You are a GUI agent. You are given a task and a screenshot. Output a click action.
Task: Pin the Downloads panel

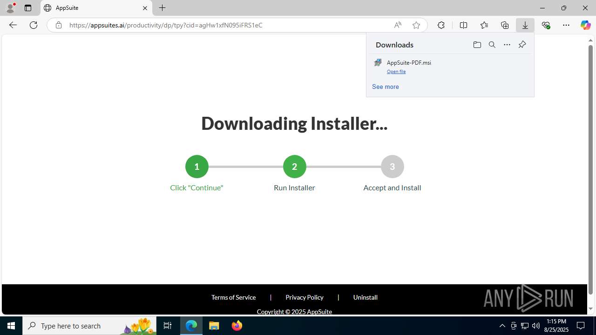click(x=522, y=45)
